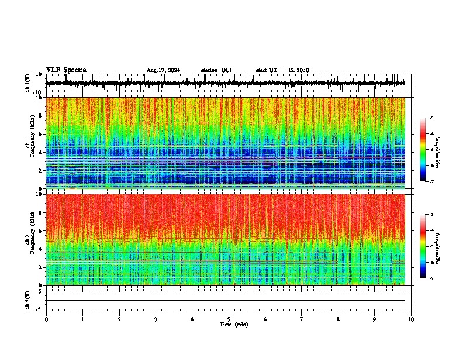This screenshot has height=358, width=463.
Task: Select the date text "Aug.17, 2024"
Action: click(x=163, y=70)
